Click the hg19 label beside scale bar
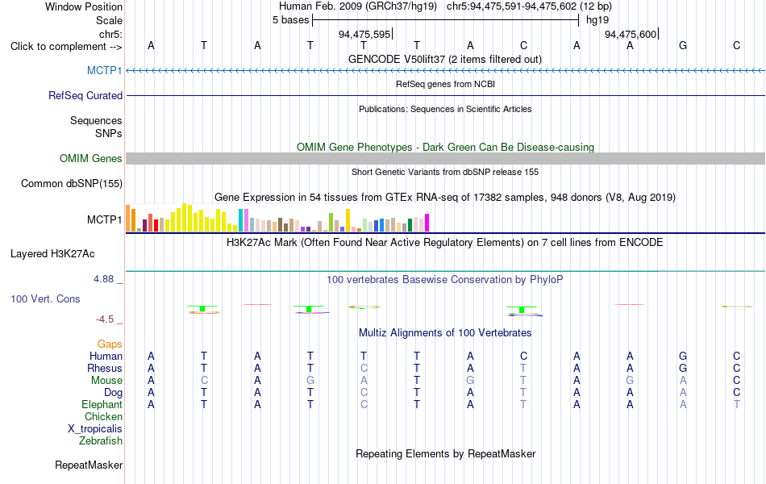This screenshot has width=766, height=484. 597,20
